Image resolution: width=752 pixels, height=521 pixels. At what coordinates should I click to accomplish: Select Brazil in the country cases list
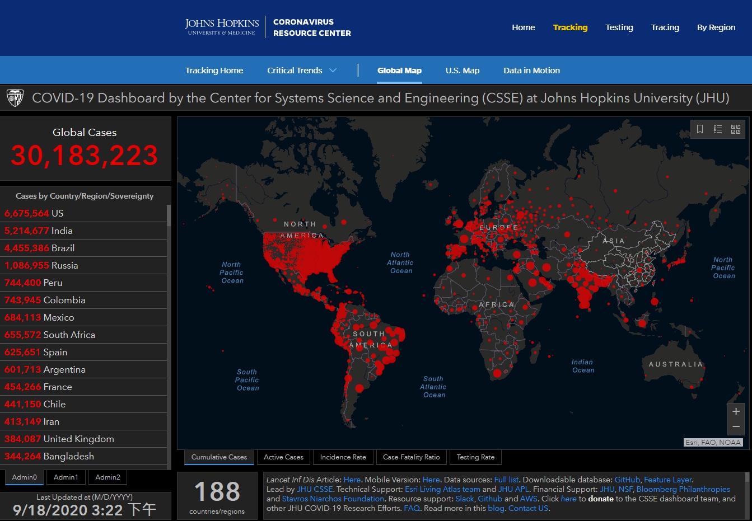click(x=83, y=248)
